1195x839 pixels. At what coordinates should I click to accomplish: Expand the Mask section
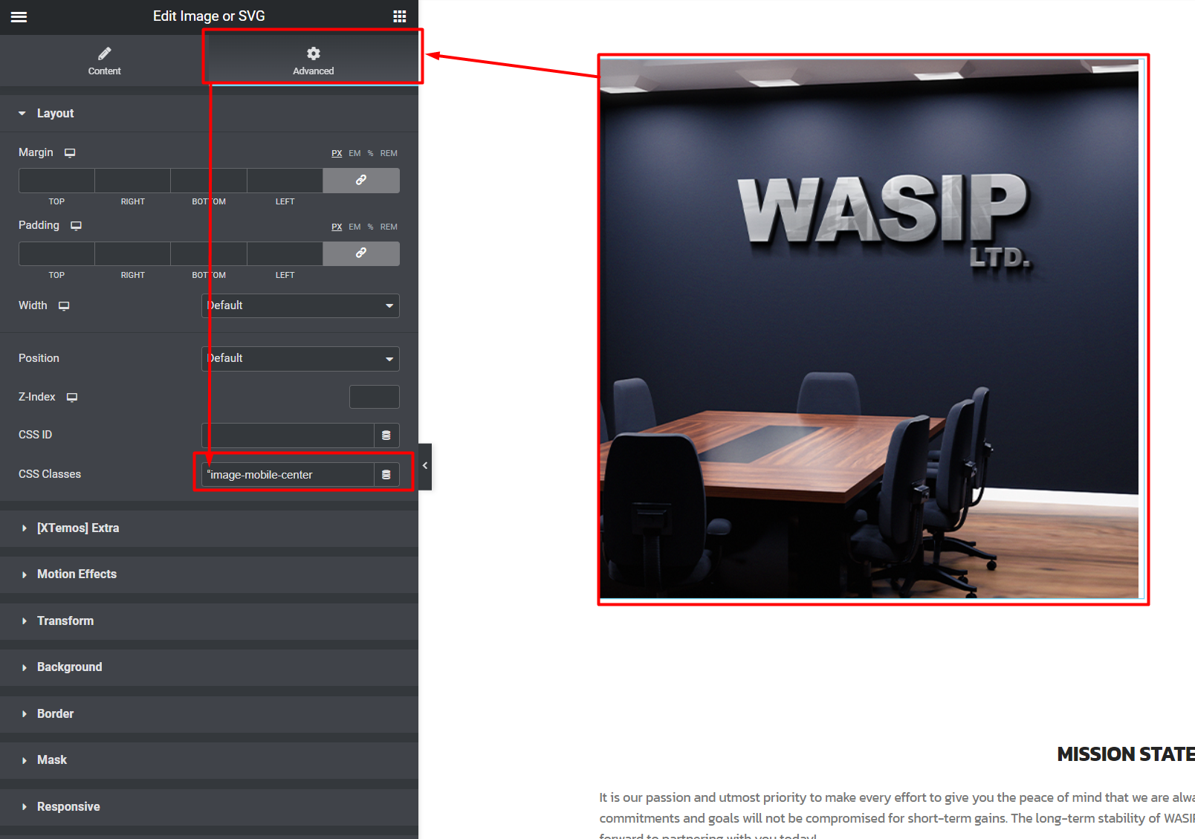tap(209, 760)
